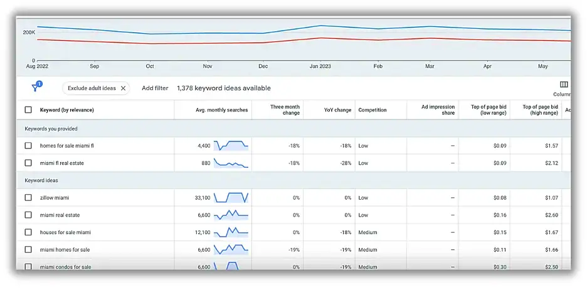Click the homes for sale miami fl sparkline
This screenshot has width=587, height=288.
point(231,146)
